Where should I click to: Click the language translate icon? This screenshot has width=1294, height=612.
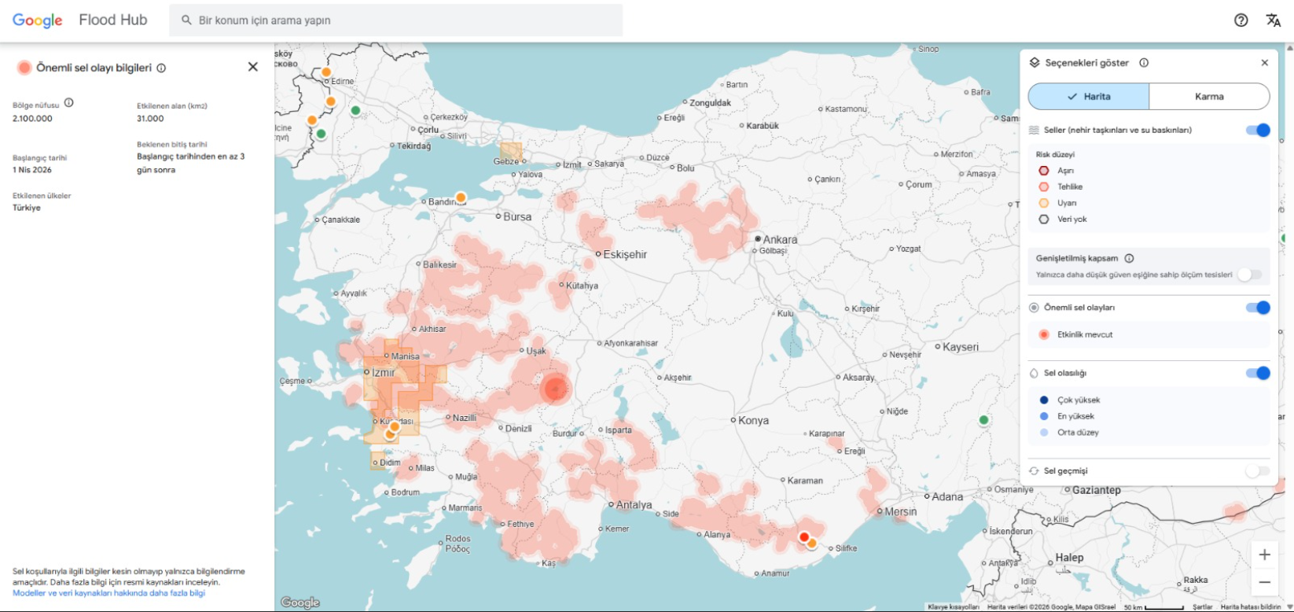[x=1273, y=20]
